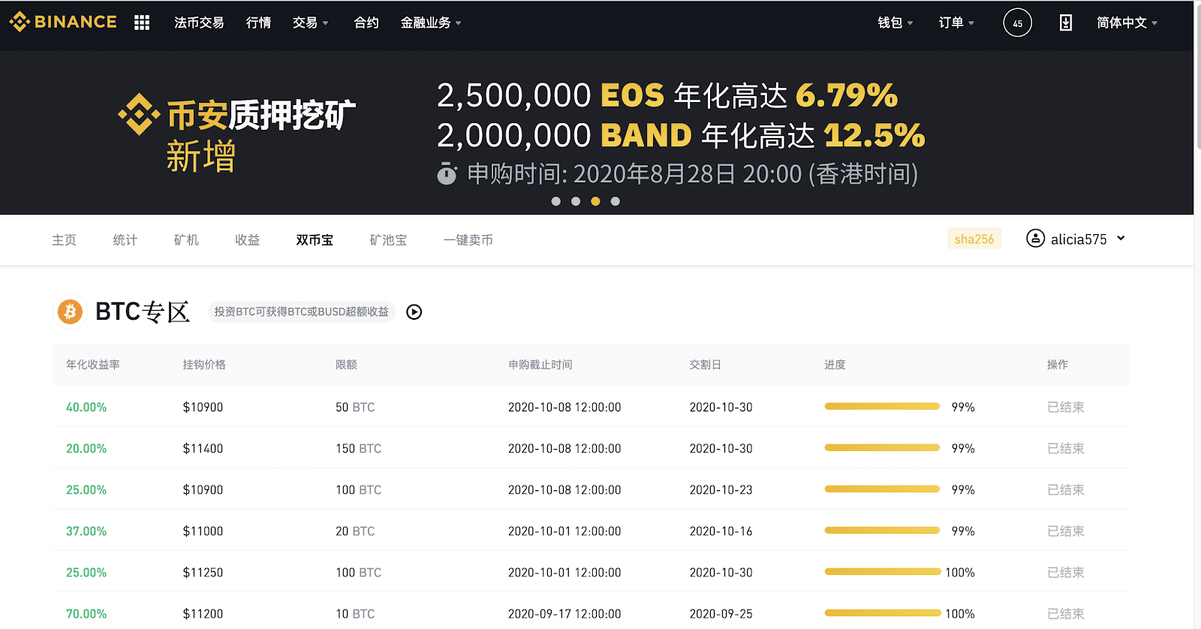Click progress bar of the 37.00% row

click(882, 530)
